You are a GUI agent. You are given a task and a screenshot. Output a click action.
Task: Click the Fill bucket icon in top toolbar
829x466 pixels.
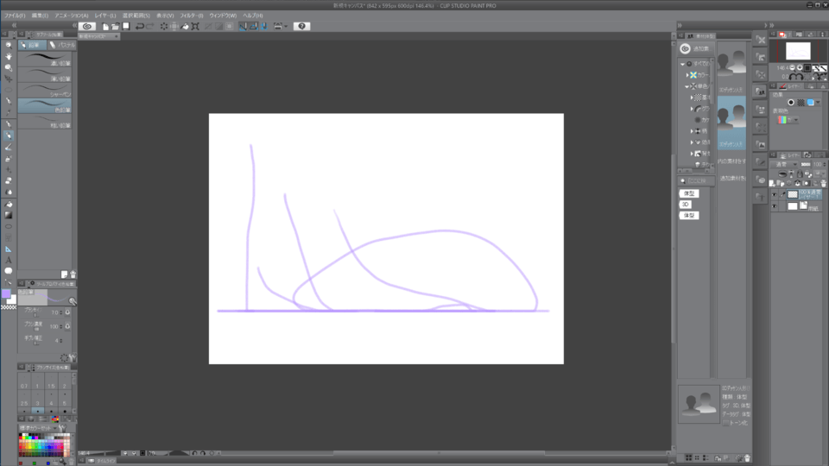pyautogui.click(x=185, y=27)
